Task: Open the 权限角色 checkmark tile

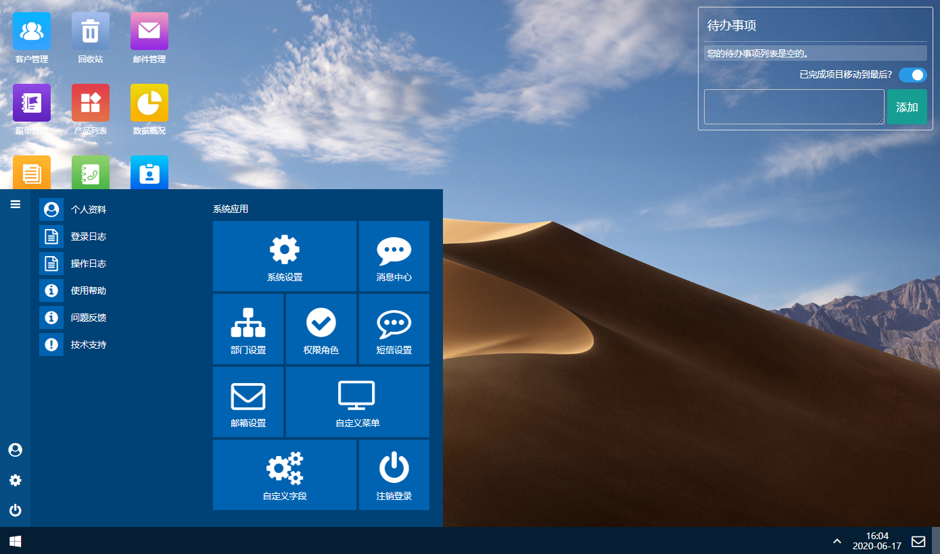Action: [321, 329]
